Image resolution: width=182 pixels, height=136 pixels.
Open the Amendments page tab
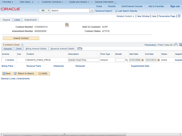(x=30, y=20)
